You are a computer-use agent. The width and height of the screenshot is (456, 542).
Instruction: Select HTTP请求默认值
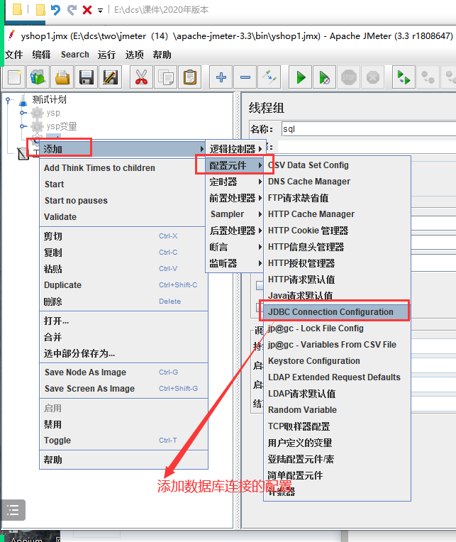pos(337,280)
